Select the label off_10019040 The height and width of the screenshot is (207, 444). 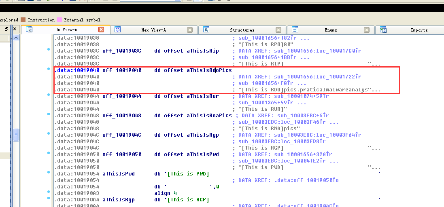[122, 70]
